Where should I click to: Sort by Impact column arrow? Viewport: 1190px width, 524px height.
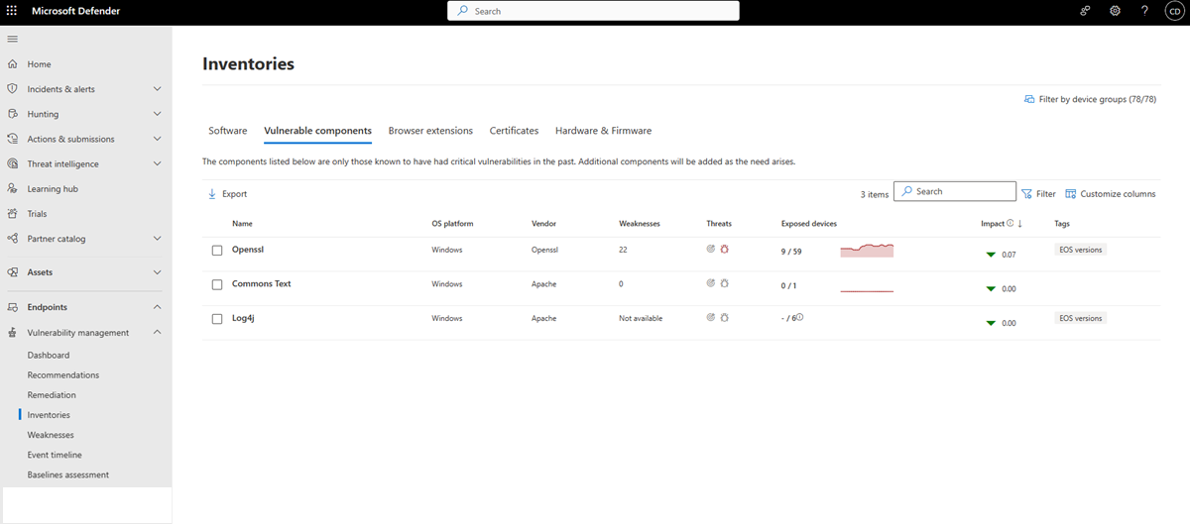click(1020, 224)
